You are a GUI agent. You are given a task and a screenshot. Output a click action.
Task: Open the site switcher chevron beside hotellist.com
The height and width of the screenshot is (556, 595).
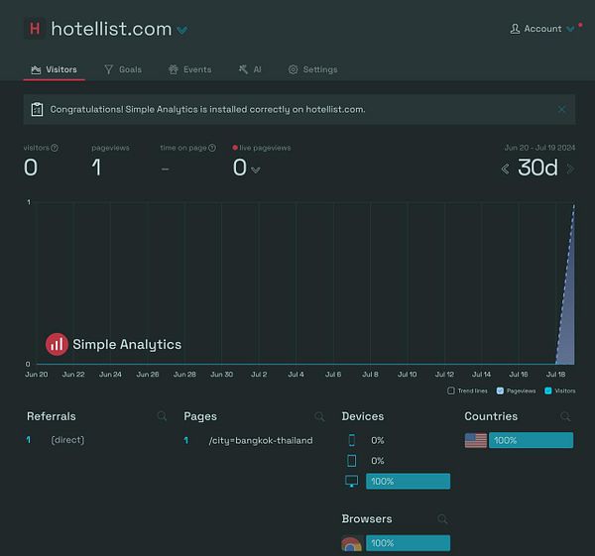coord(182,30)
